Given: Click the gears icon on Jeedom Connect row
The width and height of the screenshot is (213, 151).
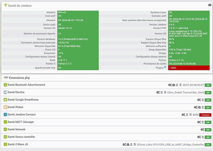Looking at the screenshot, I should pos(183,115).
